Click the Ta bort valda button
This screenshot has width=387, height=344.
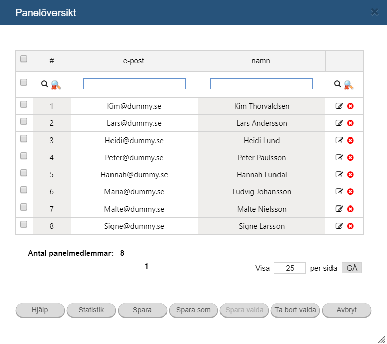coord(296,310)
